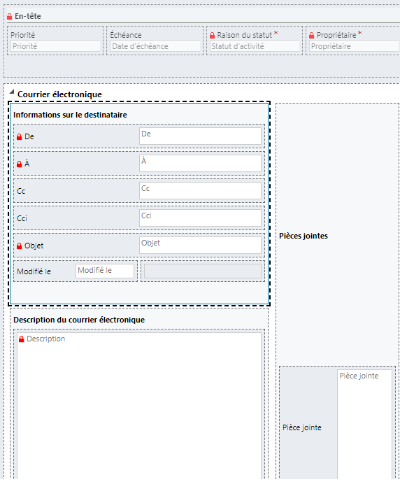
Task: Collapse the Courrier électronique section
Action: click(12, 92)
